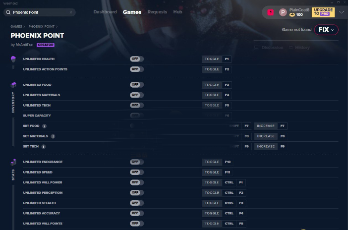Click the Stats category icon
The height and width of the screenshot is (230, 348).
pos(13,162)
